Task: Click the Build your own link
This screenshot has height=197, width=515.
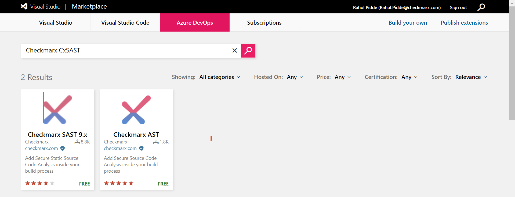Action: (x=408, y=23)
